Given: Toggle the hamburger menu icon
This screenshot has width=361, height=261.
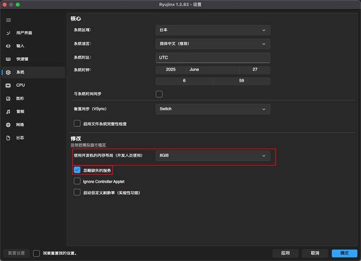Looking at the screenshot, I should coord(8,20).
